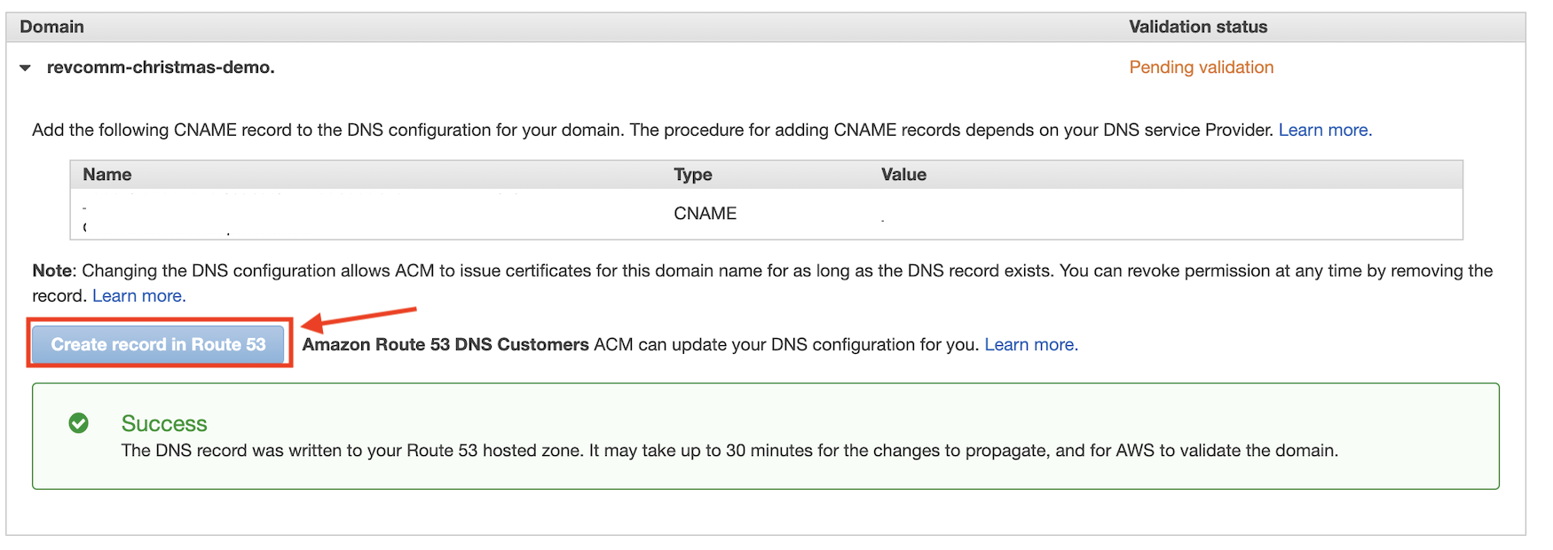1553x550 pixels.
Task: Click the DNS record written success message
Action: click(729, 451)
